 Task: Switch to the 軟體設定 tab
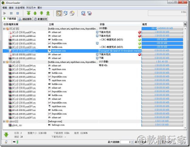[x=40, y=19]
